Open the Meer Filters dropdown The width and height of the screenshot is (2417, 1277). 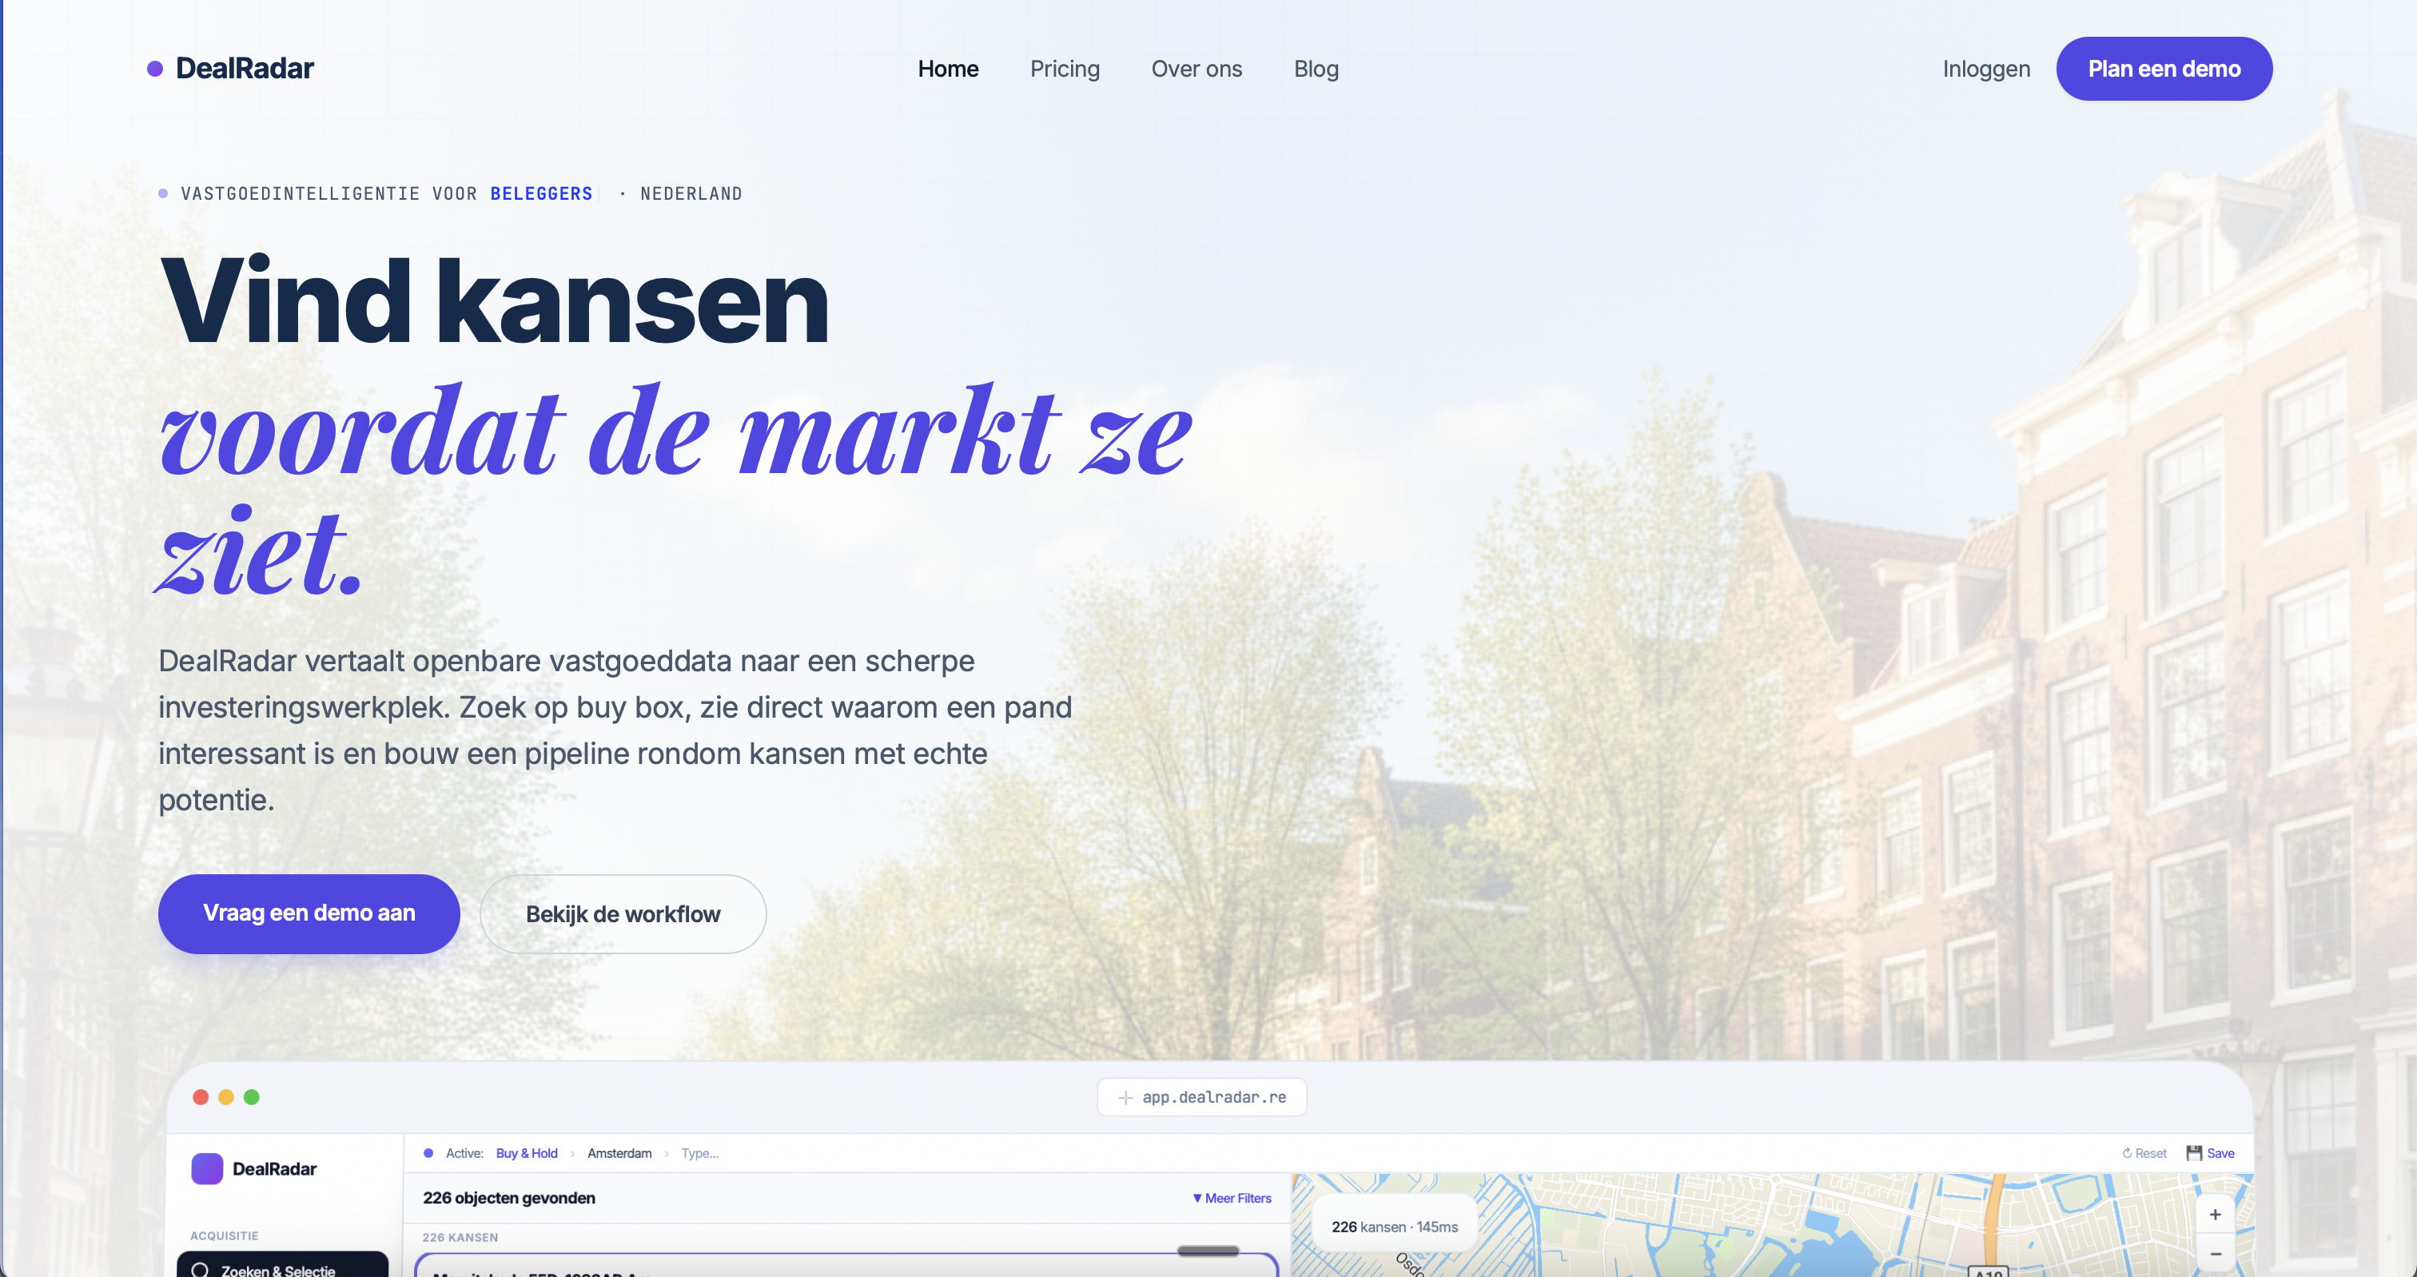click(x=1231, y=1198)
